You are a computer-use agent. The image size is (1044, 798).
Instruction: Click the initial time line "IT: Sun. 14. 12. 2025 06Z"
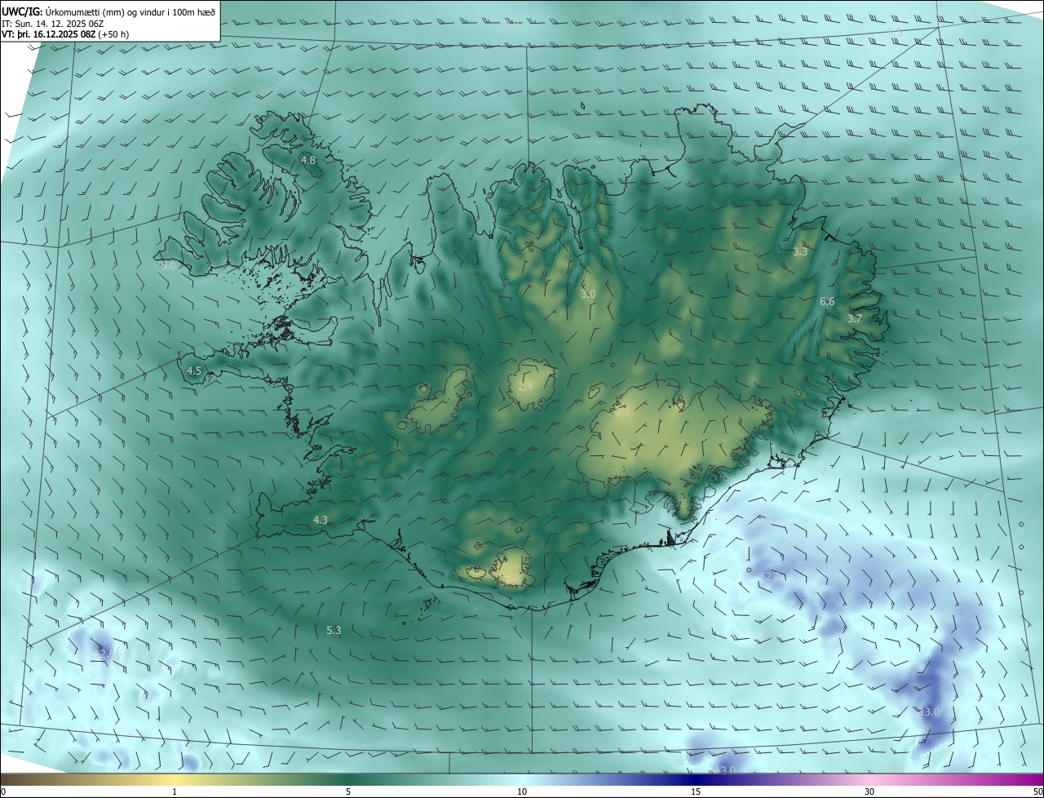(x=53, y=23)
